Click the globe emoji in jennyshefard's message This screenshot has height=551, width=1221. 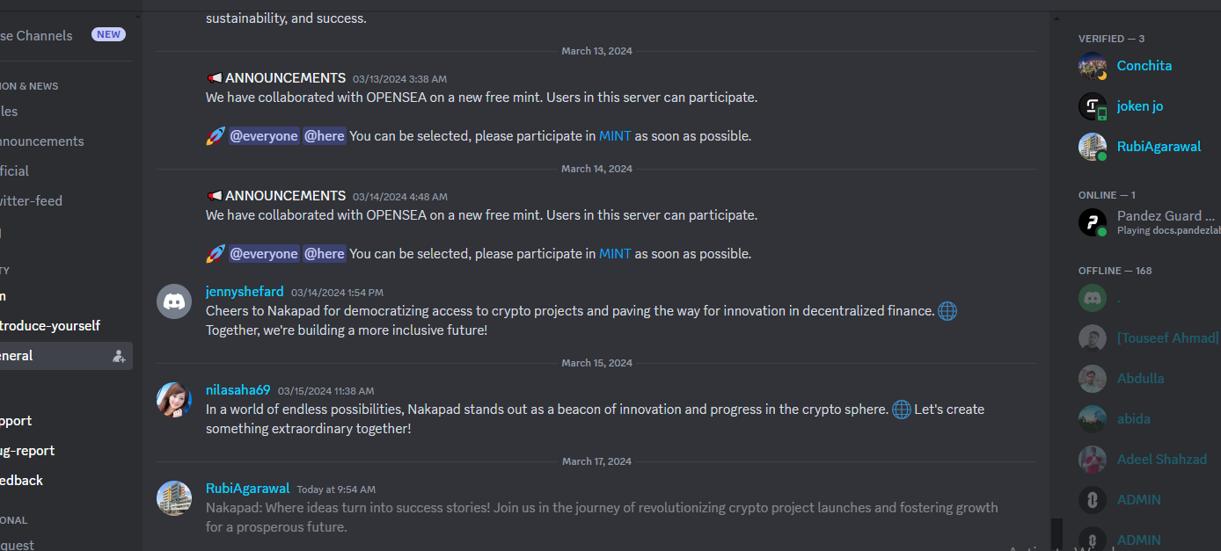947,311
